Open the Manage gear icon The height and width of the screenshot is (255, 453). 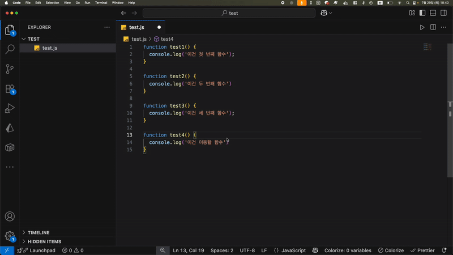[10, 236]
